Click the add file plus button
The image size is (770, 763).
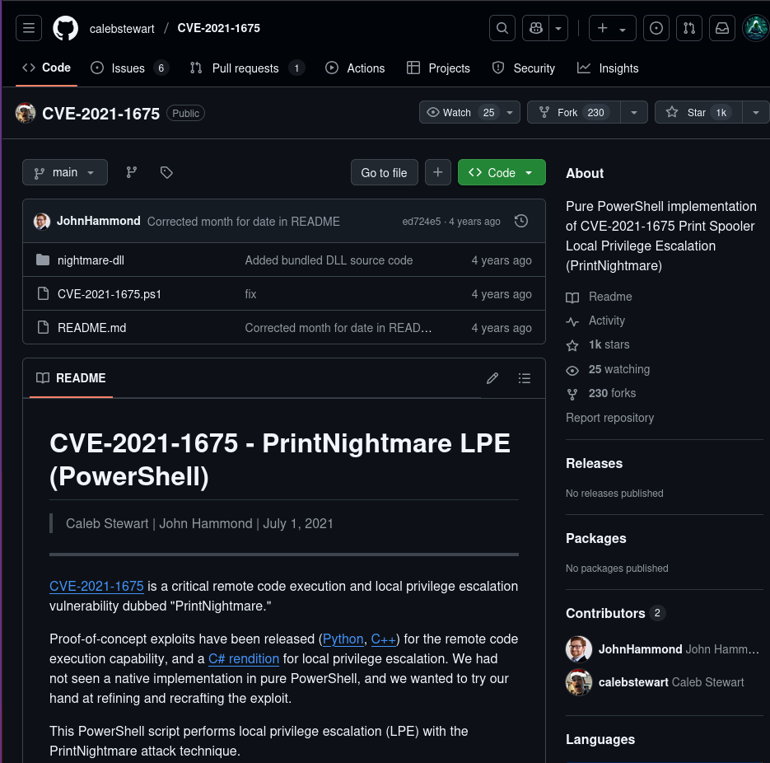tap(438, 172)
